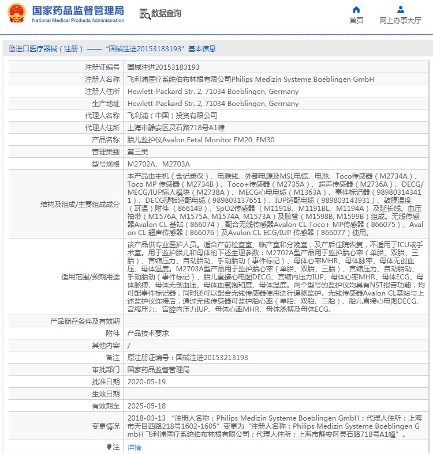This screenshot has height=454, width=433.
Task: Click the 审批部门 label
Action: click(106, 370)
